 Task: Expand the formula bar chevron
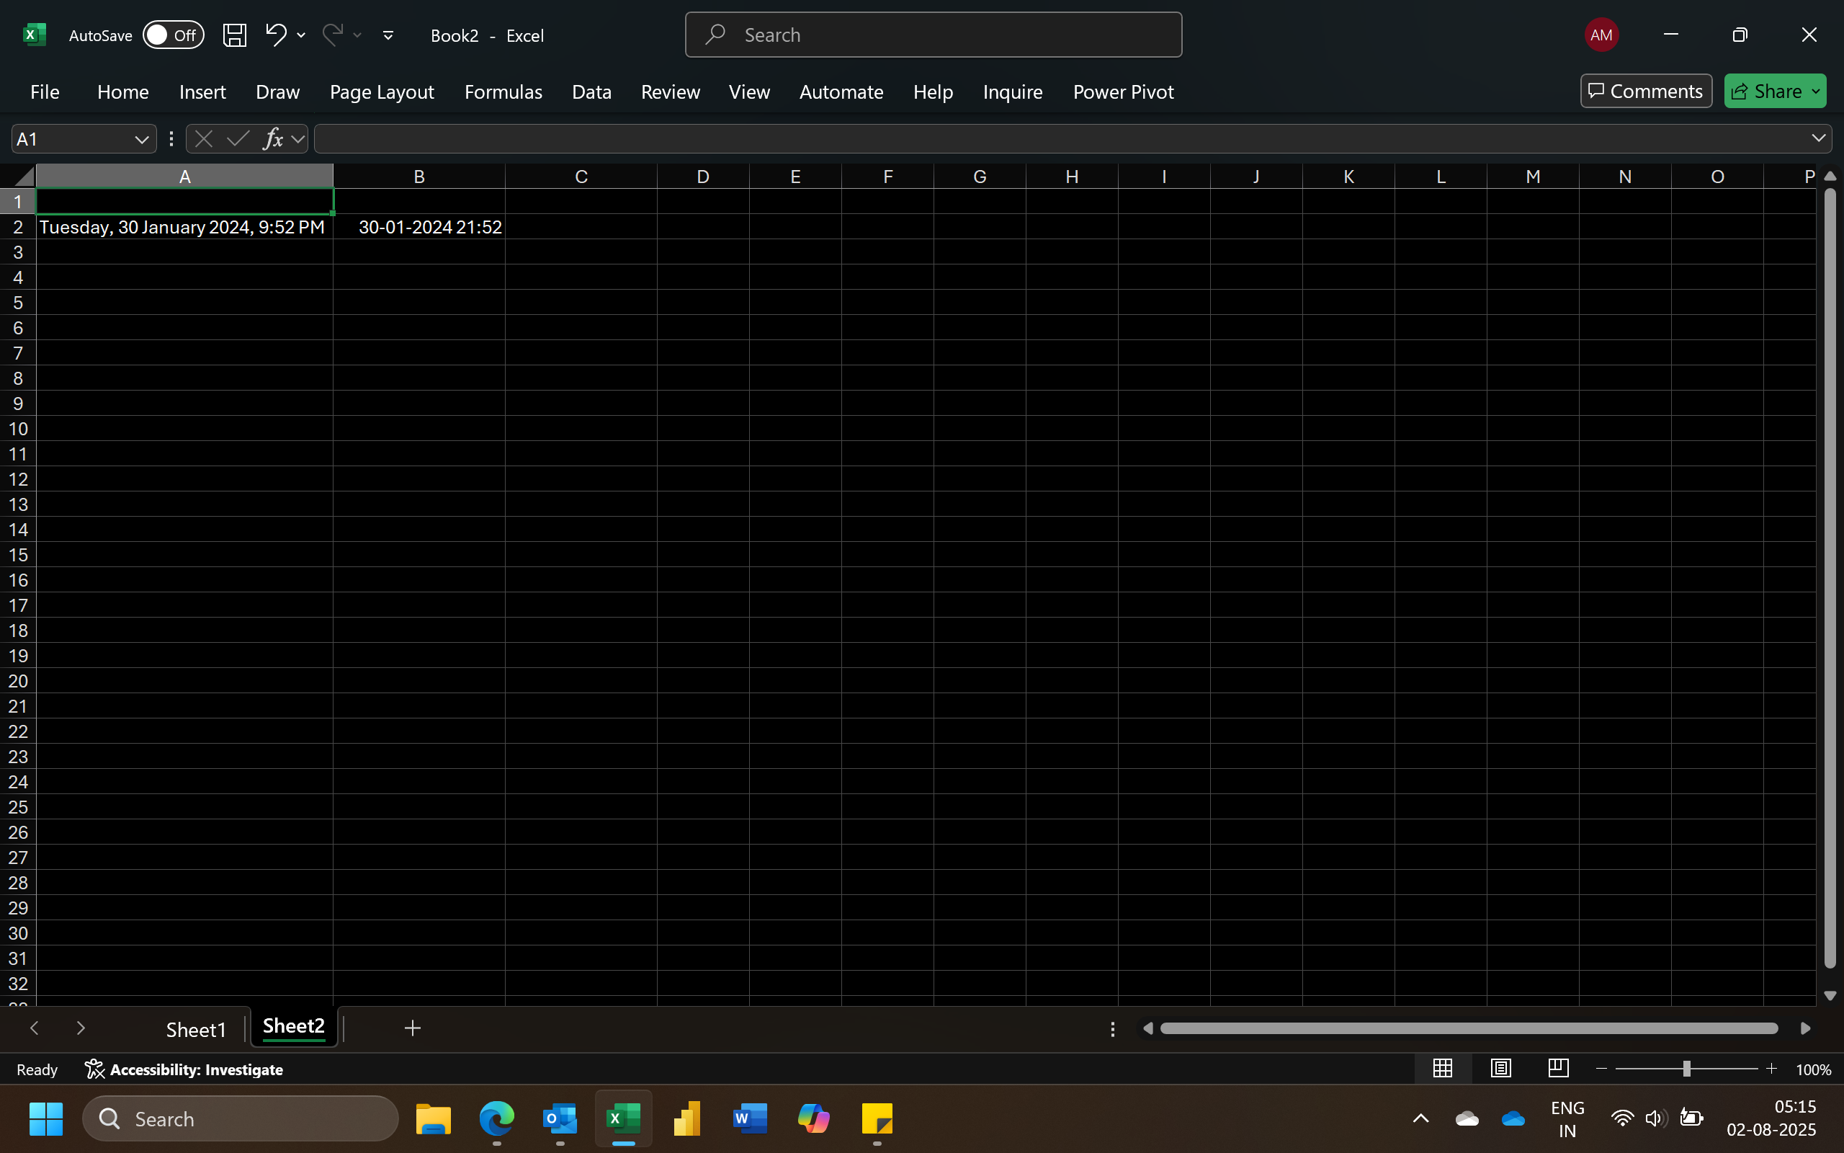coord(1818,138)
